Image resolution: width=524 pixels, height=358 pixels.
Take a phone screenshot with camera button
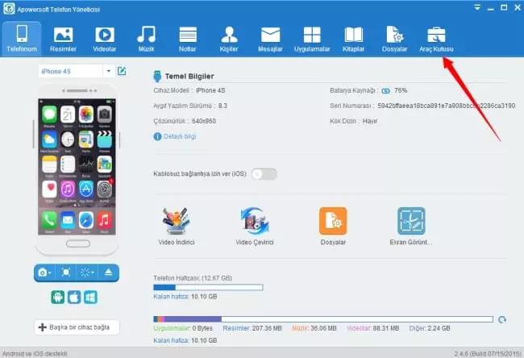pyautogui.click(x=44, y=273)
